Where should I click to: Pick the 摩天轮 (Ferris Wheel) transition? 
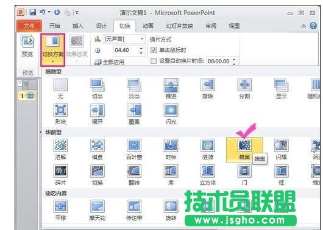[98, 211]
